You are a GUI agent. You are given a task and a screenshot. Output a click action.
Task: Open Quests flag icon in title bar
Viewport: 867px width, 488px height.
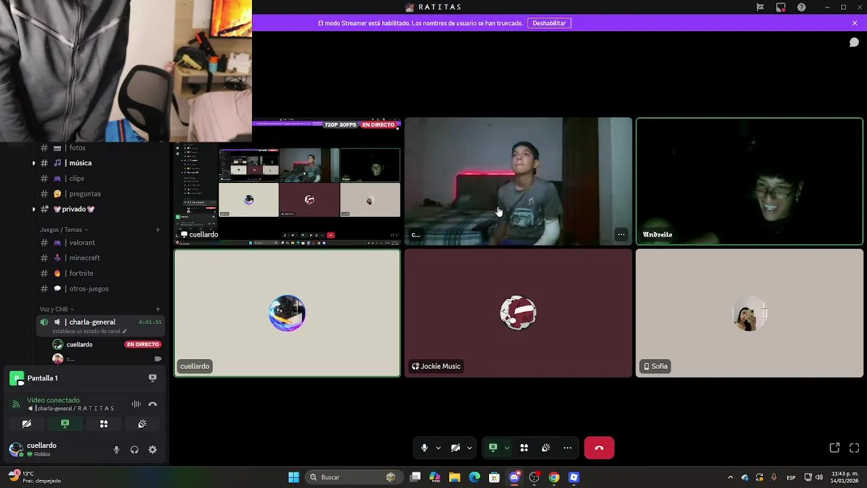click(x=760, y=7)
